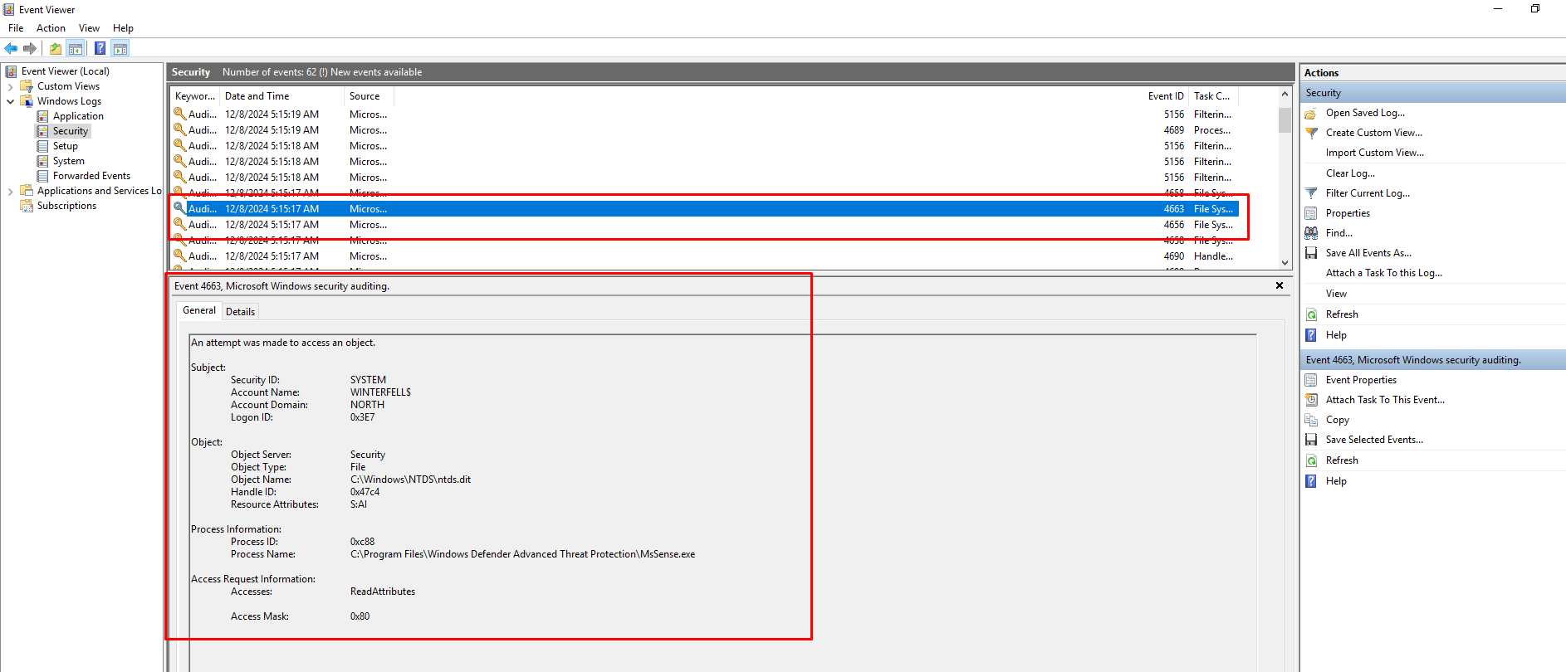This screenshot has width=1566, height=672.
Task: Click the Open Saved Log folder icon
Action: (x=1311, y=113)
